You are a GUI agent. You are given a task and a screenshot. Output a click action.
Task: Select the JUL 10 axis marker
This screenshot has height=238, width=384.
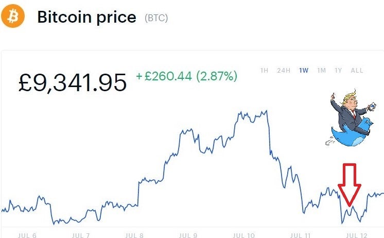coord(243,235)
